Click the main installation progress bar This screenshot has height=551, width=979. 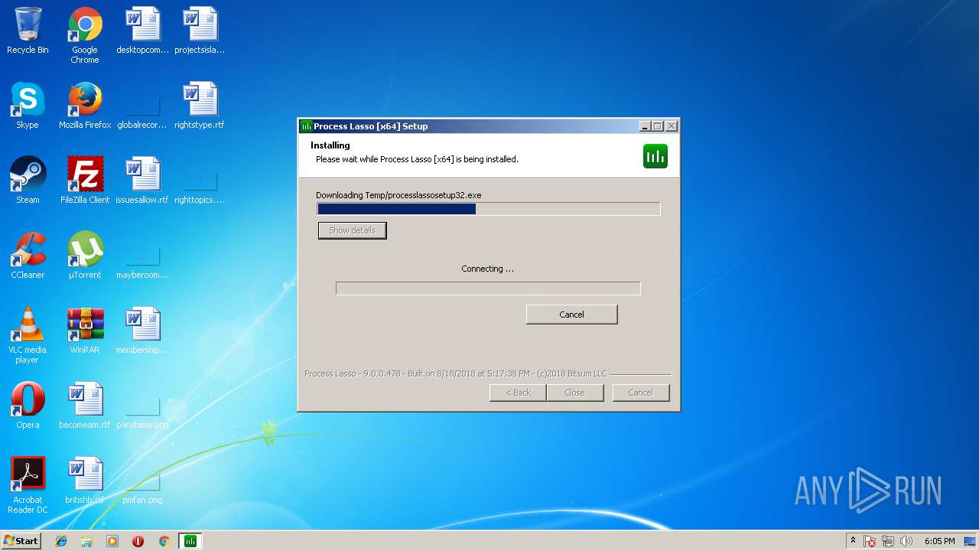489,209
